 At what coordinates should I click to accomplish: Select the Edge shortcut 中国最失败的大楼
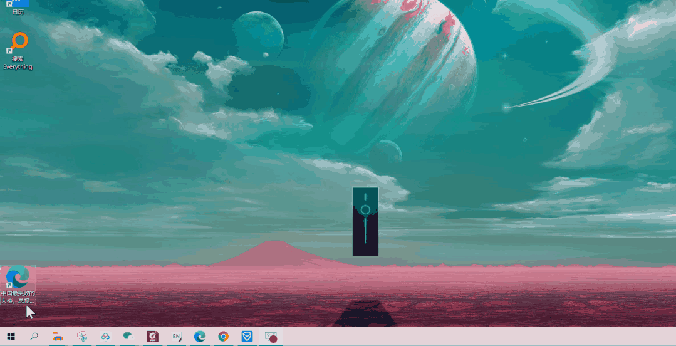point(18,285)
